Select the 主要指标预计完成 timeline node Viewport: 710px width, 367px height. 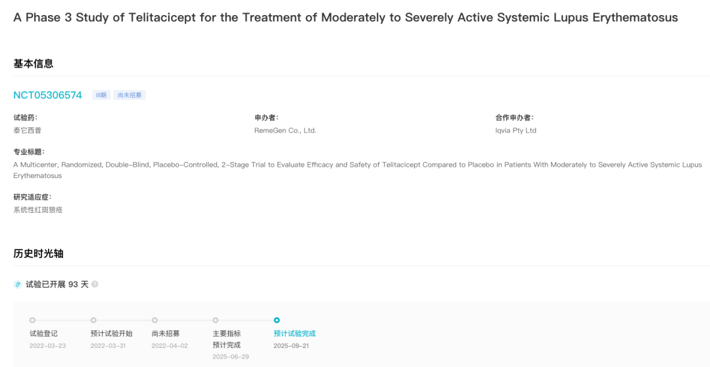[216, 320]
